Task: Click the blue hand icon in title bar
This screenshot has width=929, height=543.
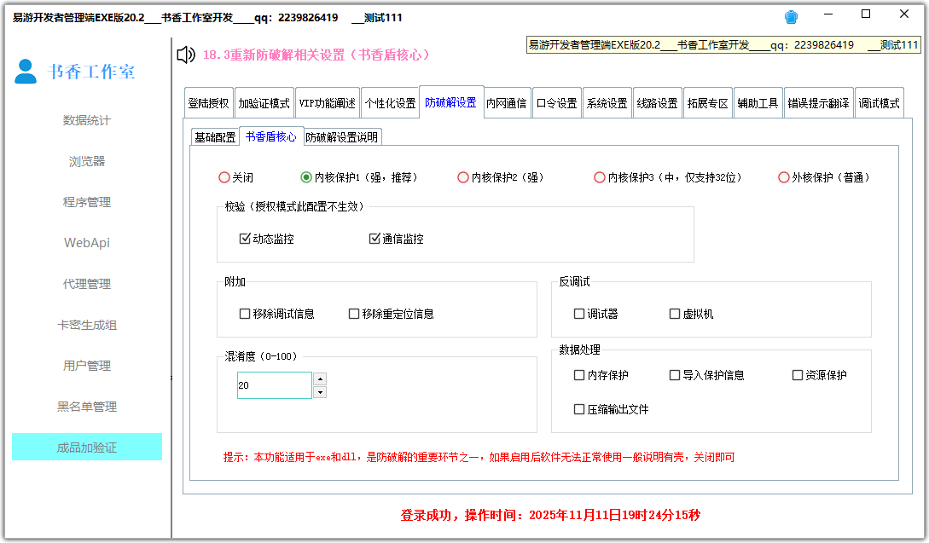Action: click(791, 16)
